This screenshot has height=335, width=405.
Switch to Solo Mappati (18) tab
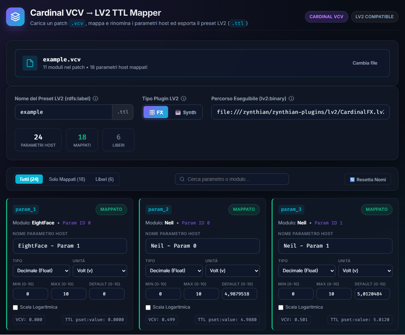pyautogui.click(x=67, y=179)
